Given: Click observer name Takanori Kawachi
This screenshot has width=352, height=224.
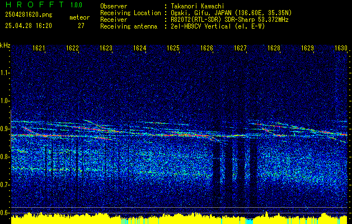Looking at the screenshot, I should pyautogui.click(x=198, y=6).
